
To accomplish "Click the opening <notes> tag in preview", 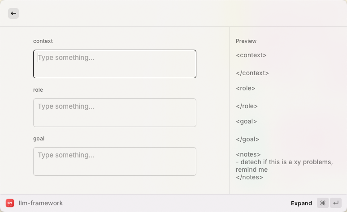I will click(248, 154).
